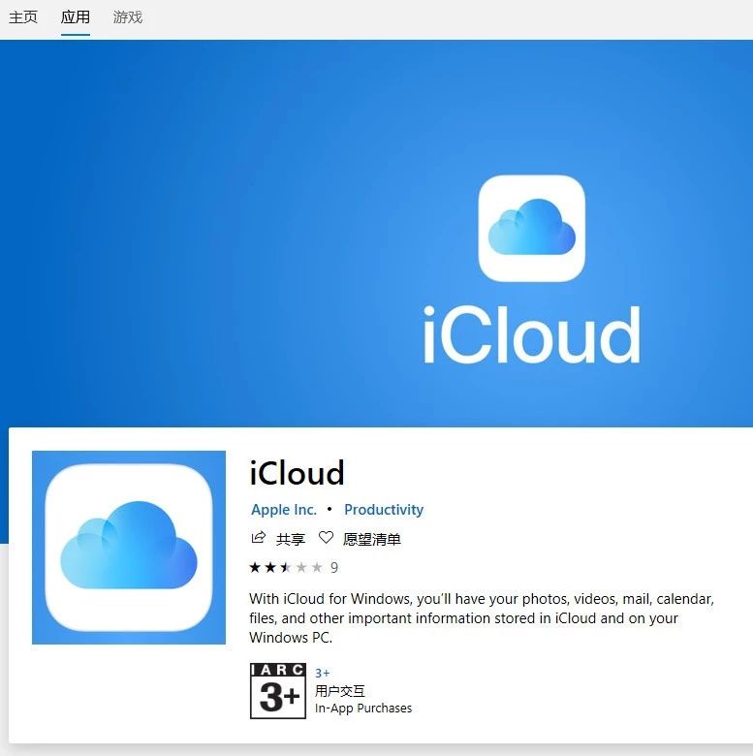Image resolution: width=753 pixels, height=756 pixels.
Task: Click the iCloud app tile icon
Action: 129,548
